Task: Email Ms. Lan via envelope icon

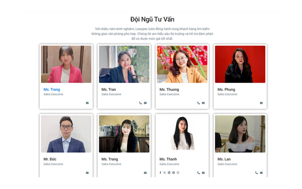Action: tap(261, 173)
